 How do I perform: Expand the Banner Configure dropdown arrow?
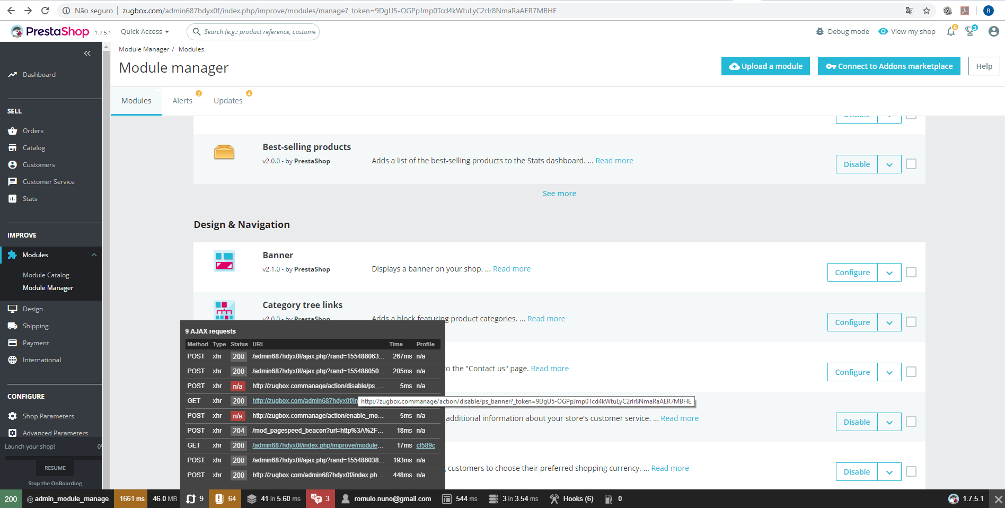(x=889, y=273)
